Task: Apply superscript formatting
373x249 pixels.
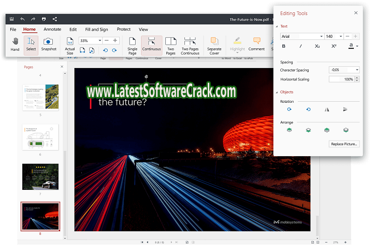Action: tap(334, 46)
